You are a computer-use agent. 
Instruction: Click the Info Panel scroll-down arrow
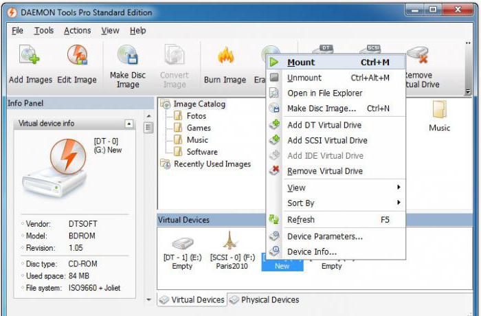(149, 300)
